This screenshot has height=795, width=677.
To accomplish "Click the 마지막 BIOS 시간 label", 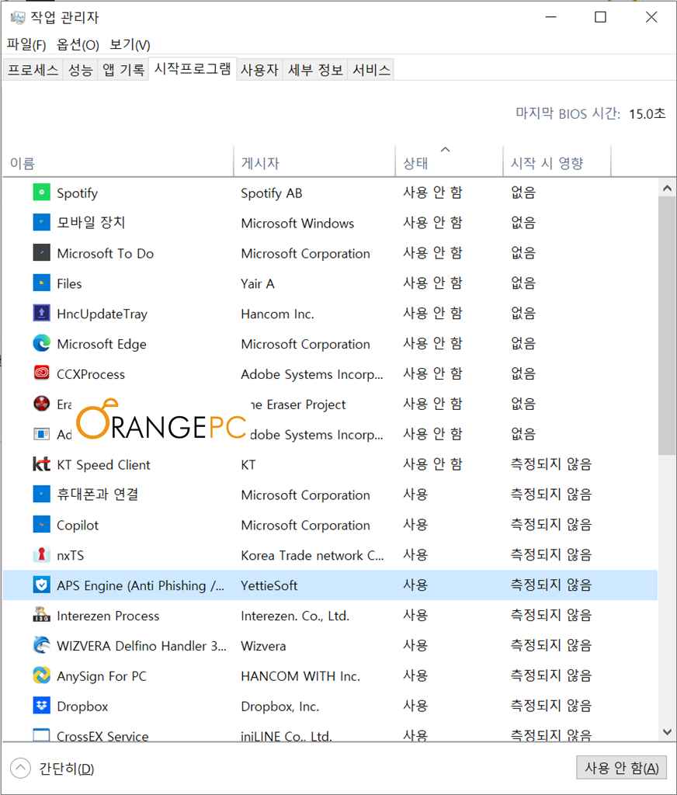I will click(568, 113).
